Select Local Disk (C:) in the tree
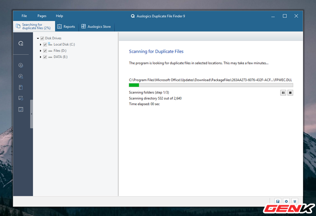This screenshot has width=316, height=216. point(64,44)
